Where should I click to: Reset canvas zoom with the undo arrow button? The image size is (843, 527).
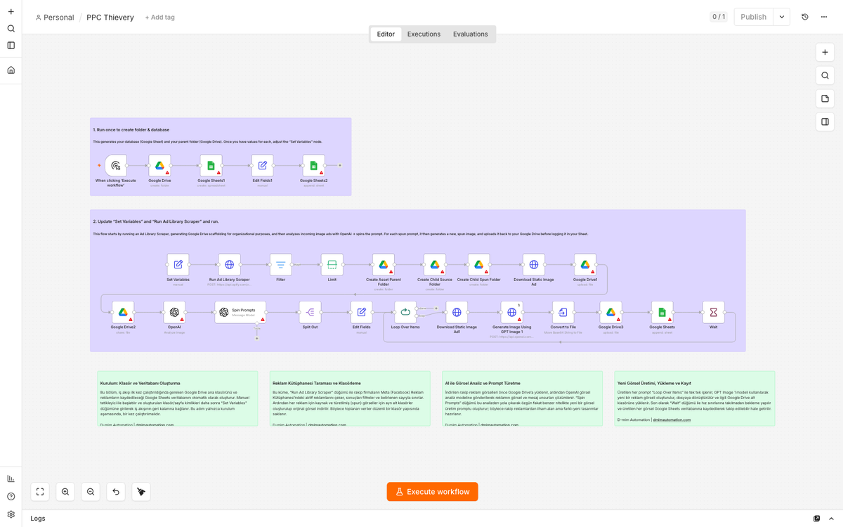coord(116,492)
